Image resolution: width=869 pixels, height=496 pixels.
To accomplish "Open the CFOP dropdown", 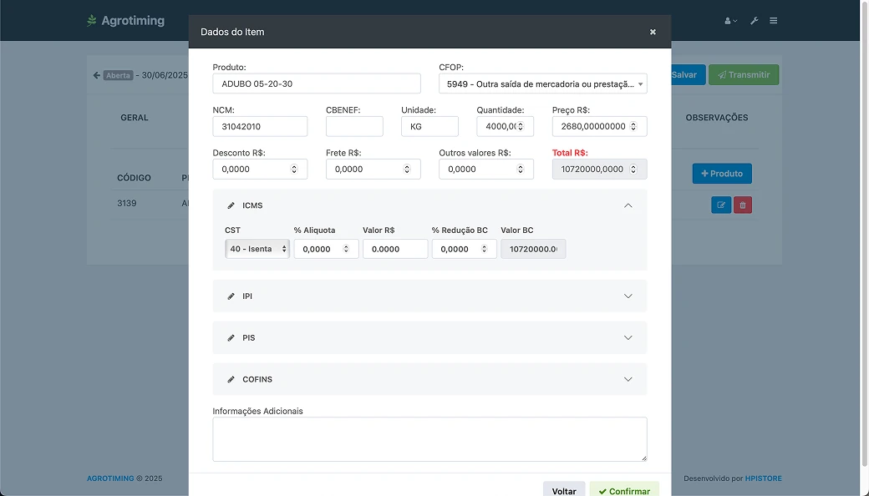I will (542, 84).
